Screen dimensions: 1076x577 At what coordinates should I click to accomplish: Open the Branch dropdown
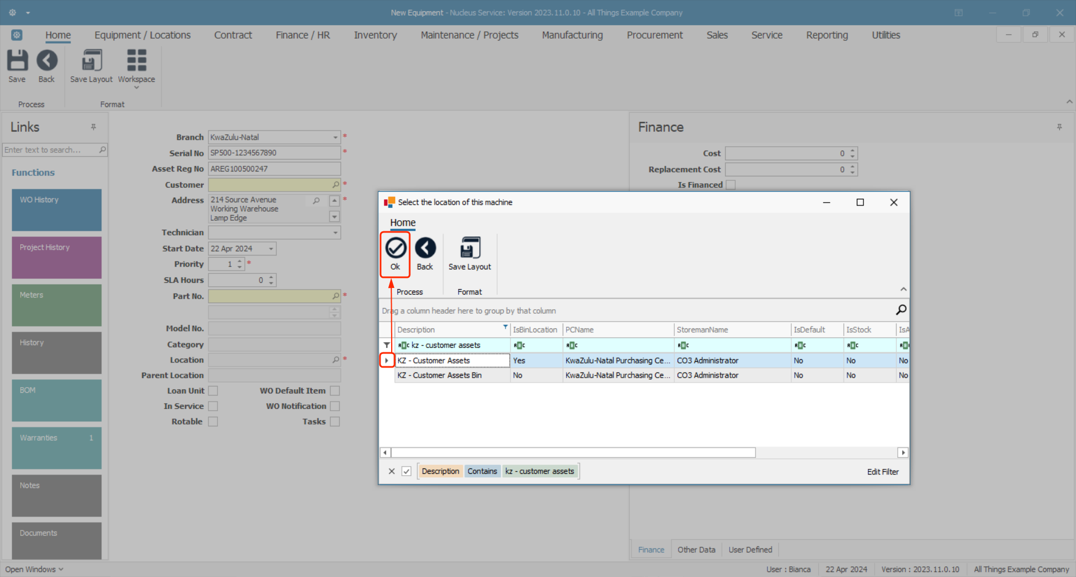coord(335,137)
